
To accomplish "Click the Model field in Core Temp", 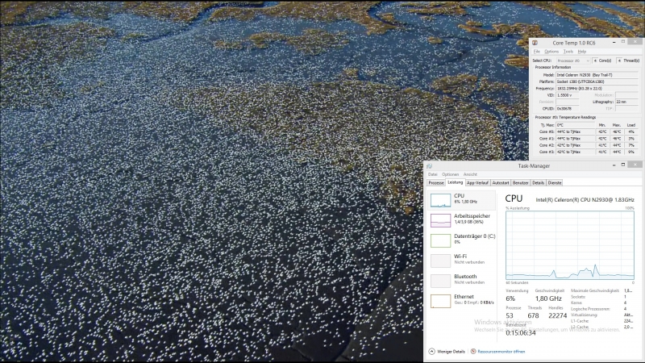I will tap(597, 75).
